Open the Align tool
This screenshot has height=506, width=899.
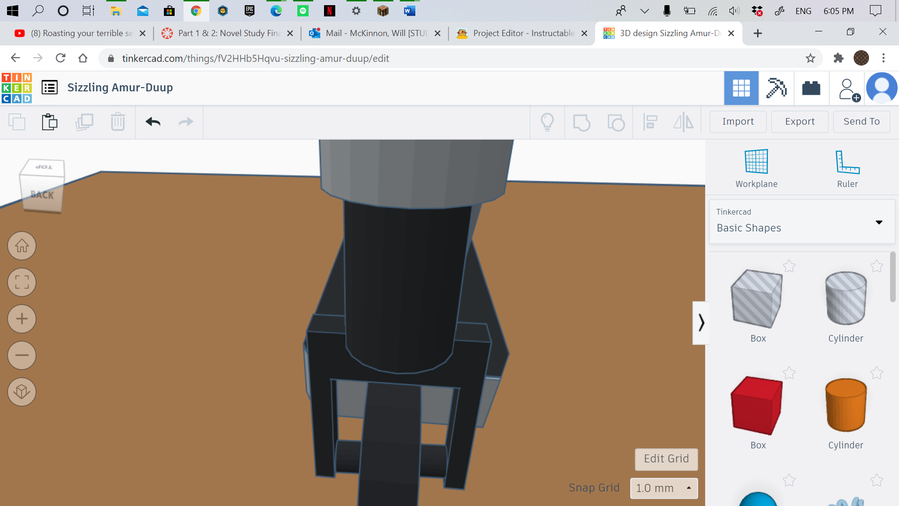pos(650,122)
